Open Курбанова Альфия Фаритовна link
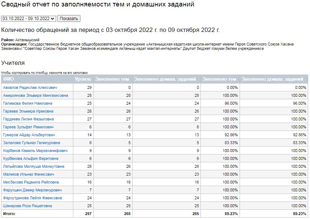310x219 pixels. pyautogui.click(x=31, y=158)
